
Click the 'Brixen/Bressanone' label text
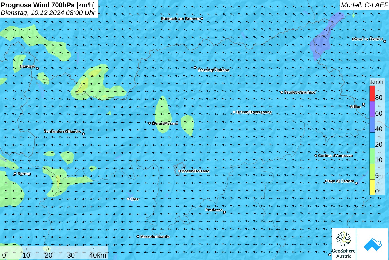tap(254, 112)
